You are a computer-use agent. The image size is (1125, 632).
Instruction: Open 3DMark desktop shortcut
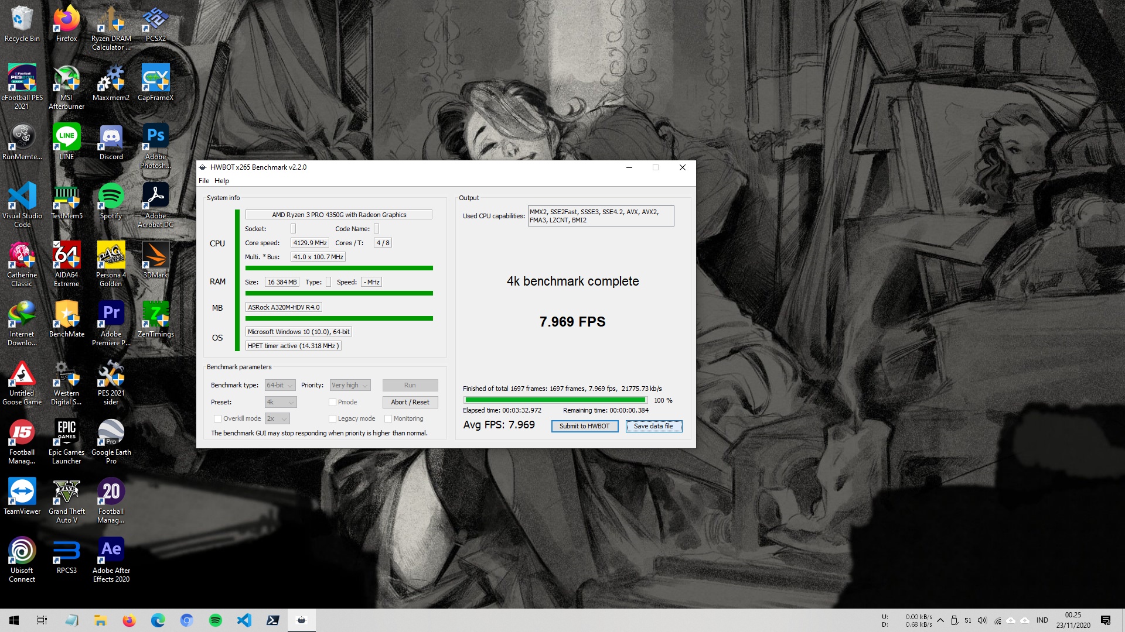(x=155, y=260)
